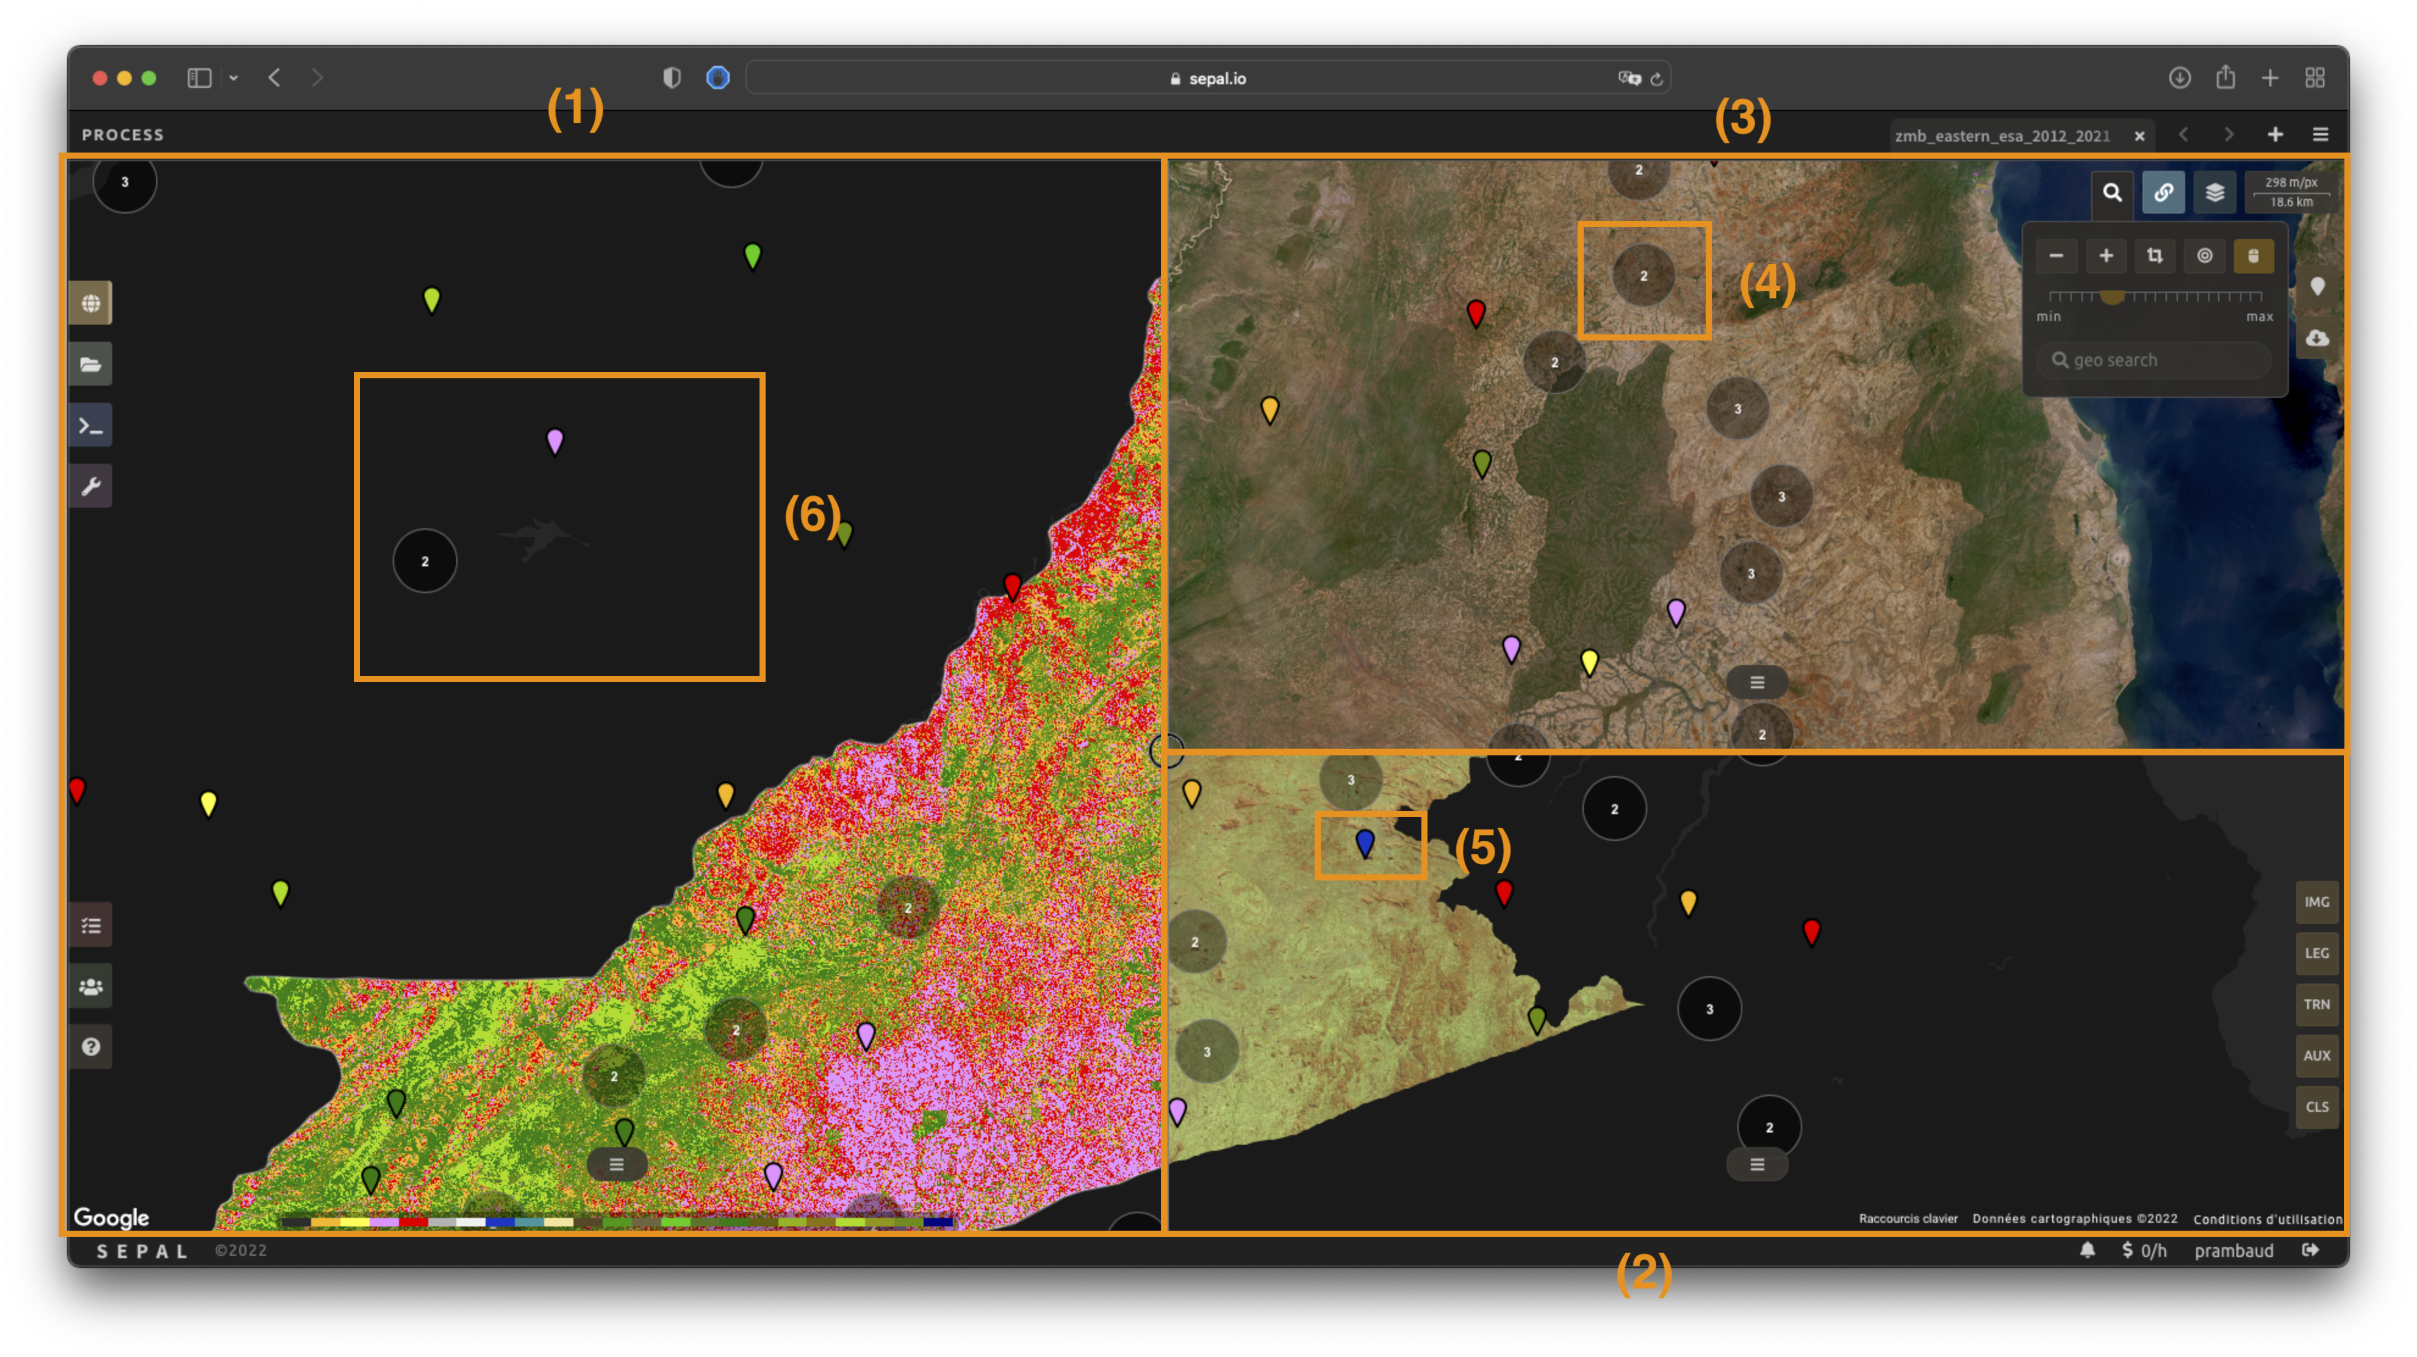Image resolution: width=2417 pixels, height=1357 pixels.
Task: Click the wrench apps icon
Action: [x=90, y=486]
